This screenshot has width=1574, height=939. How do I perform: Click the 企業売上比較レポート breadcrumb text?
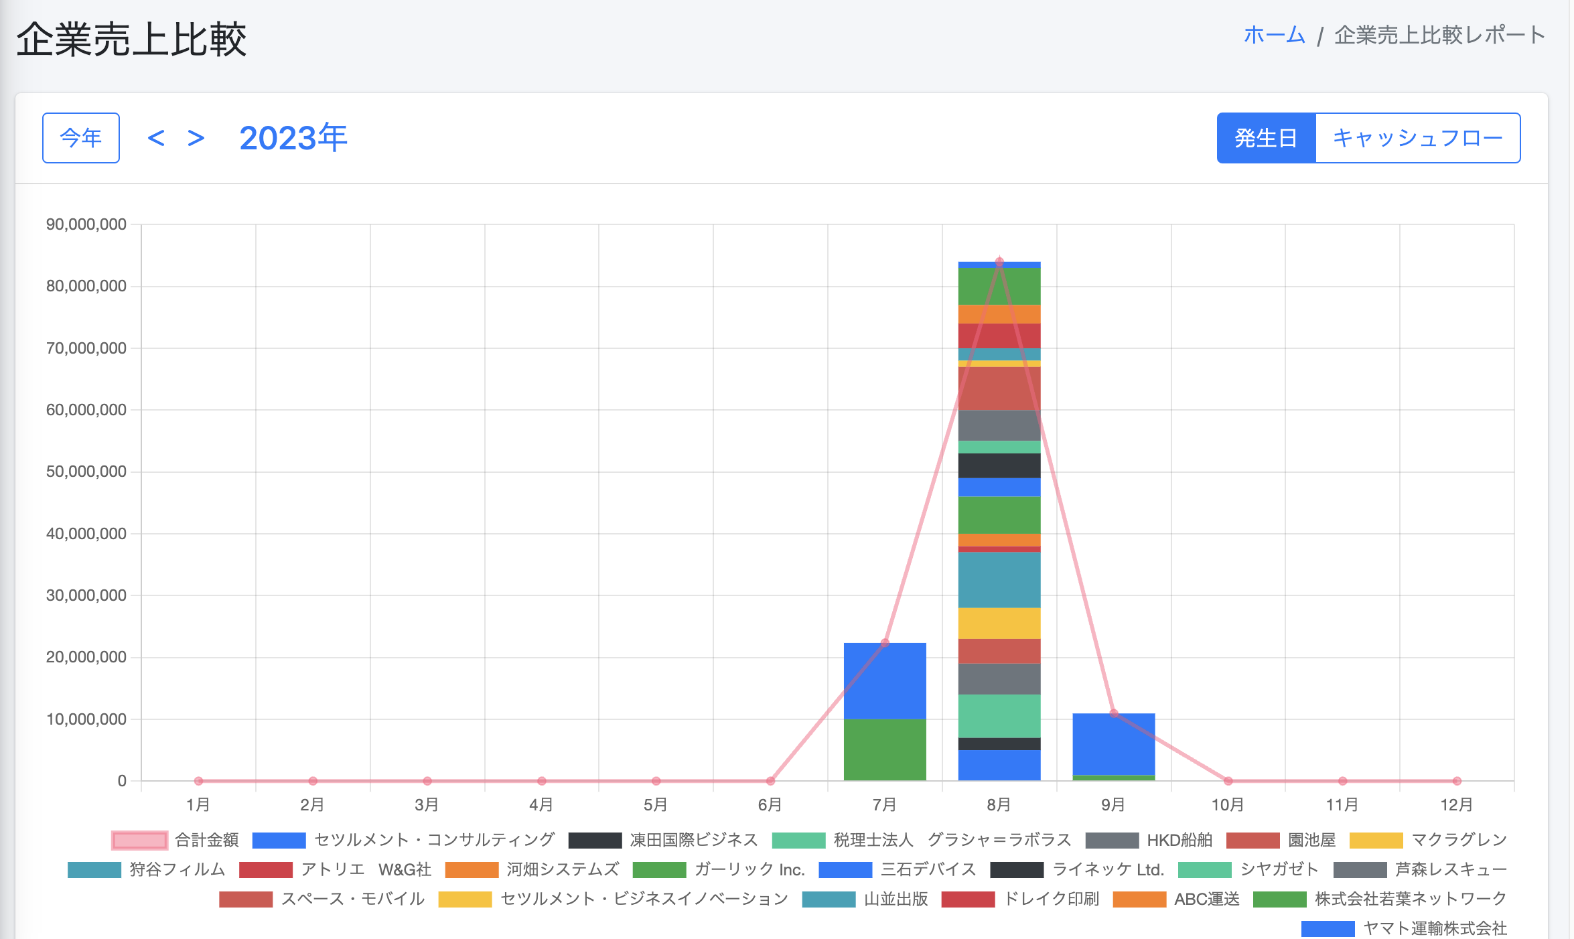pos(1440,35)
